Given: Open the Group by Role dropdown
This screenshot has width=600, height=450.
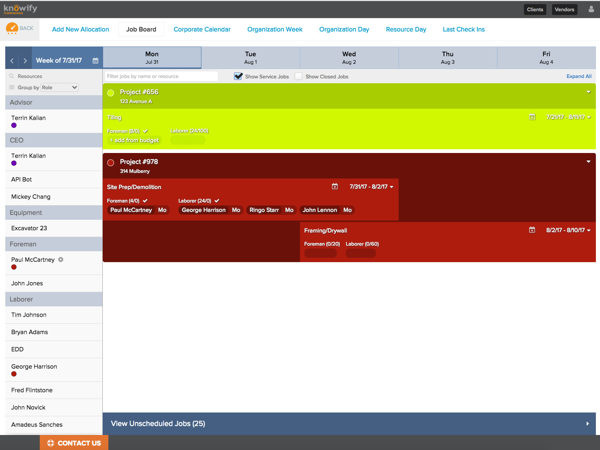Looking at the screenshot, I should [x=60, y=87].
